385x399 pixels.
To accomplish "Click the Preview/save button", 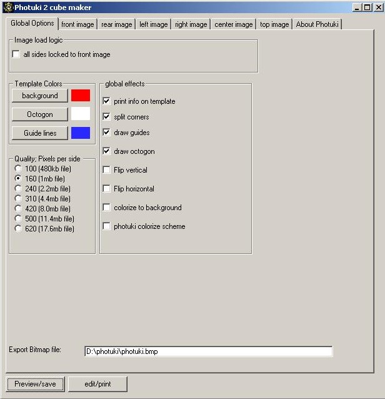I will coord(36,384).
